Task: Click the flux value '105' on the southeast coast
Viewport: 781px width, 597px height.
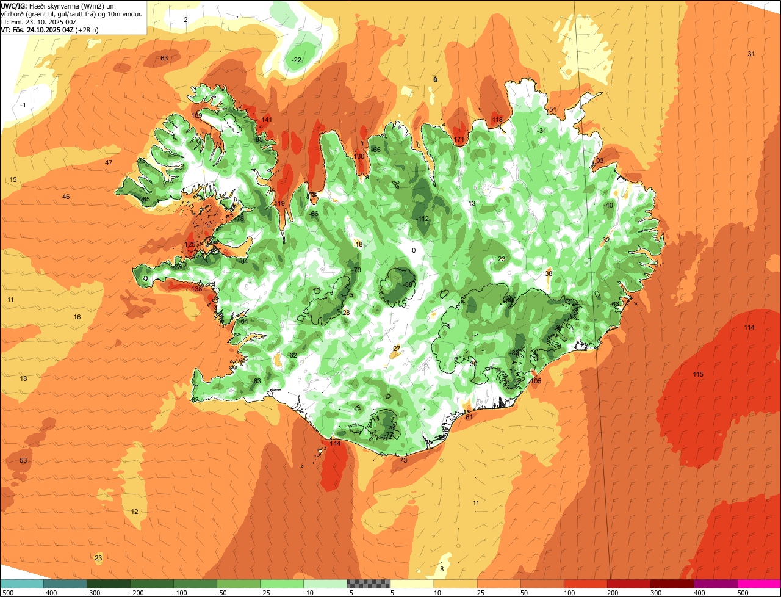Action: click(x=536, y=381)
